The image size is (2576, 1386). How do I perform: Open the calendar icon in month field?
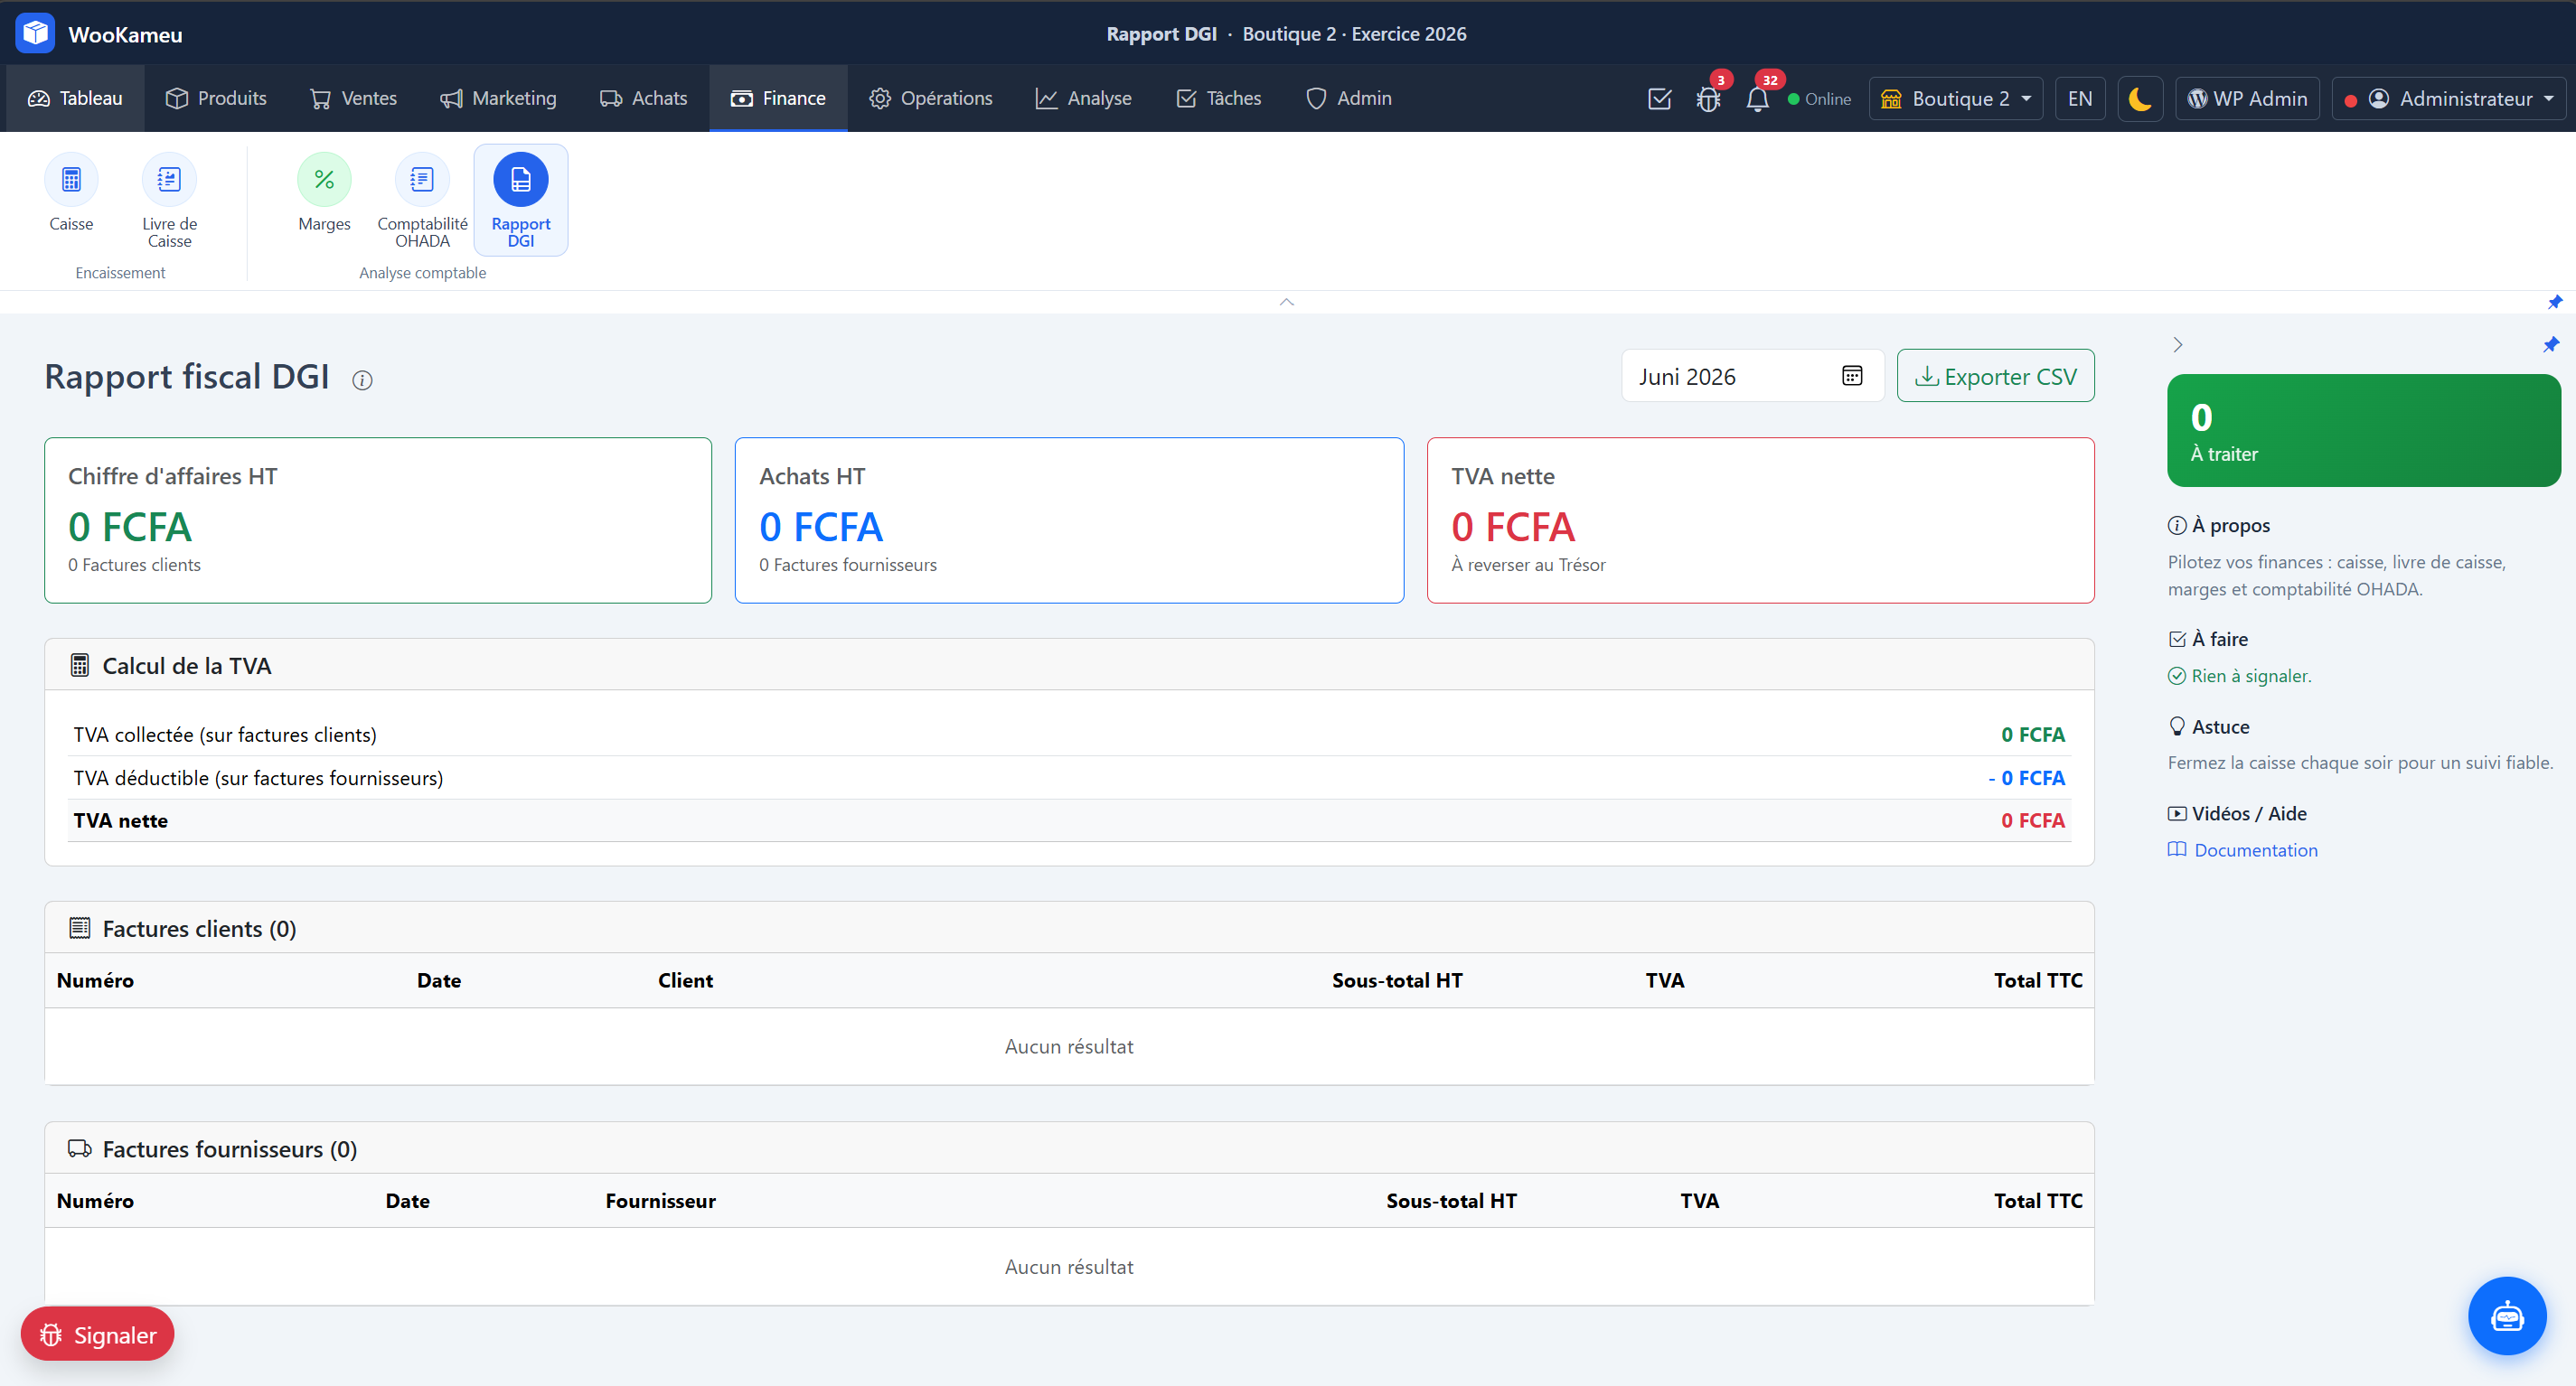coord(1852,376)
